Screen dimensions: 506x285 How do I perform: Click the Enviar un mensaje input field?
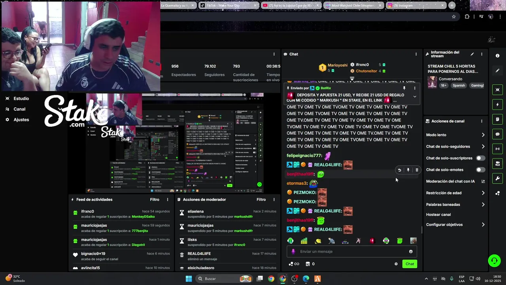point(352,251)
